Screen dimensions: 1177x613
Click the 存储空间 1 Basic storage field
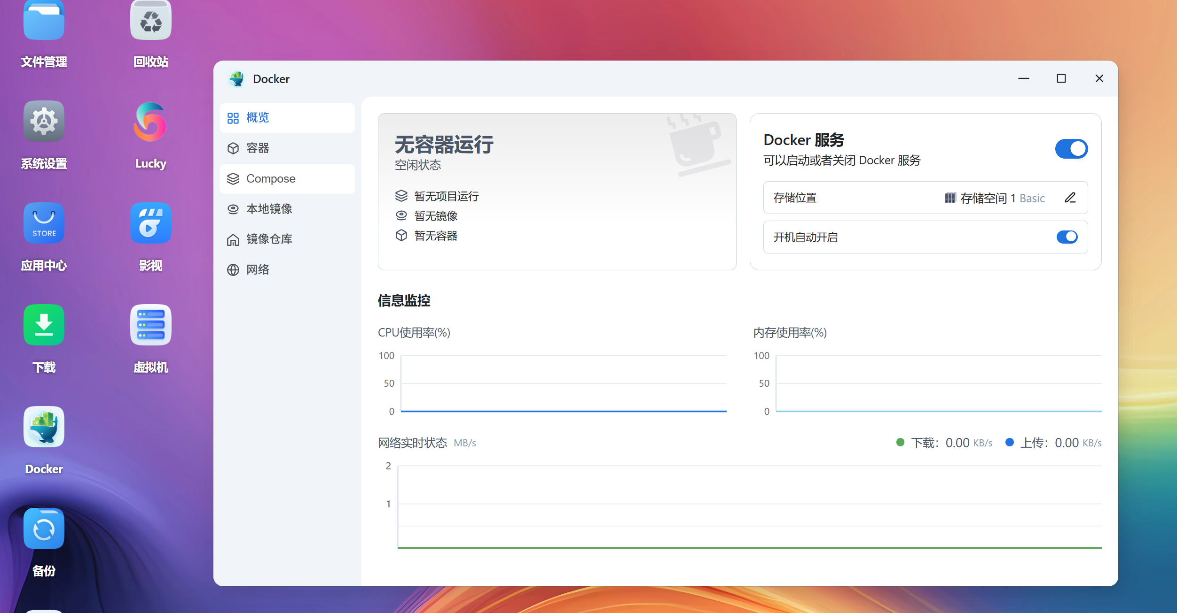(995, 198)
